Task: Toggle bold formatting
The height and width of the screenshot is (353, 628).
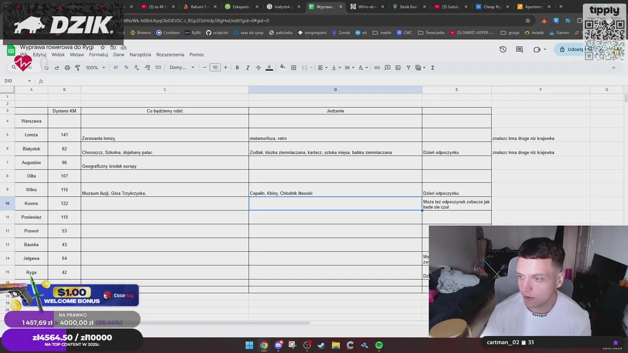Action: point(237,68)
